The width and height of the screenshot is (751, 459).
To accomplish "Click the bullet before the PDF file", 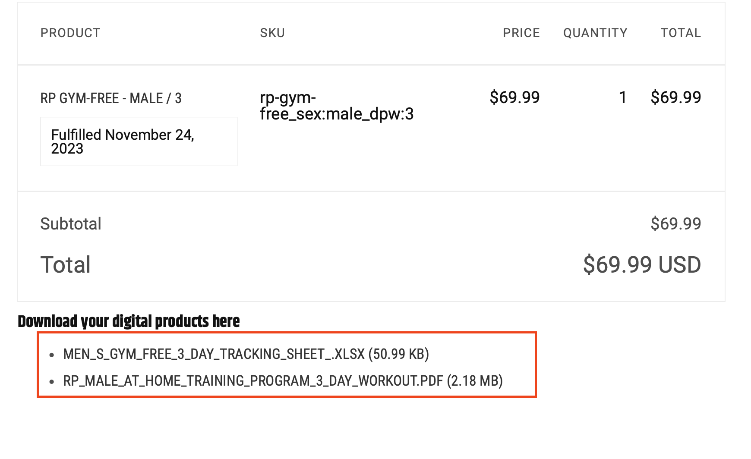I will click(52, 382).
